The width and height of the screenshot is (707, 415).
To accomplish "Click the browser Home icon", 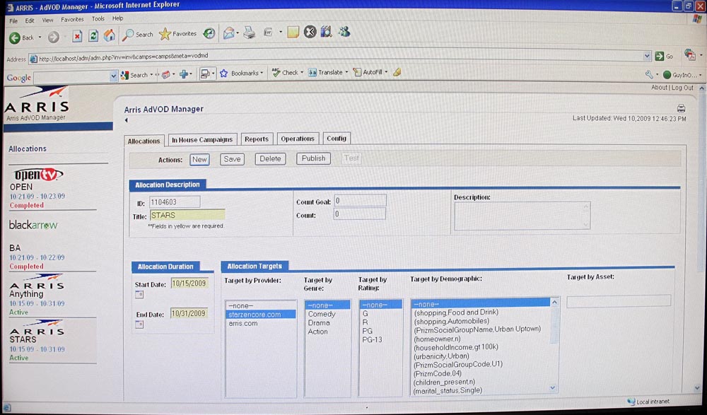I will pyautogui.click(x=110, y=35).
